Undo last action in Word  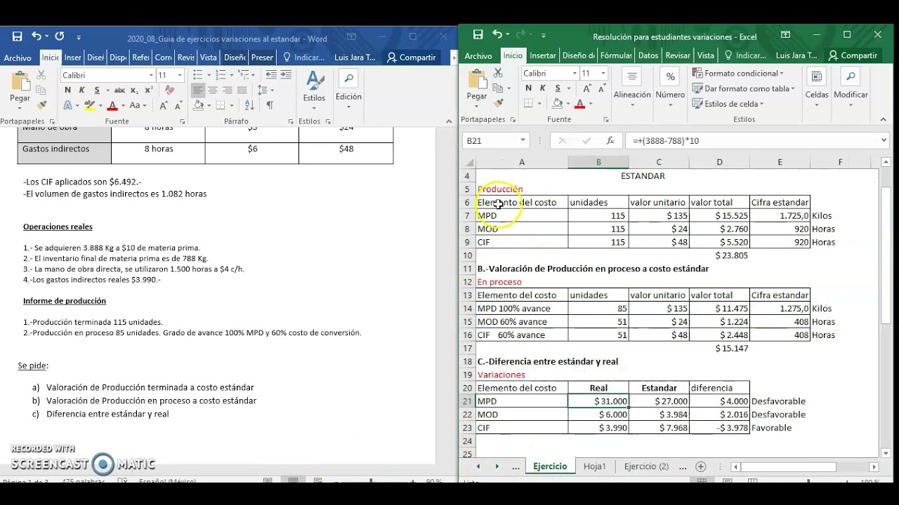(x=35, y=36)
